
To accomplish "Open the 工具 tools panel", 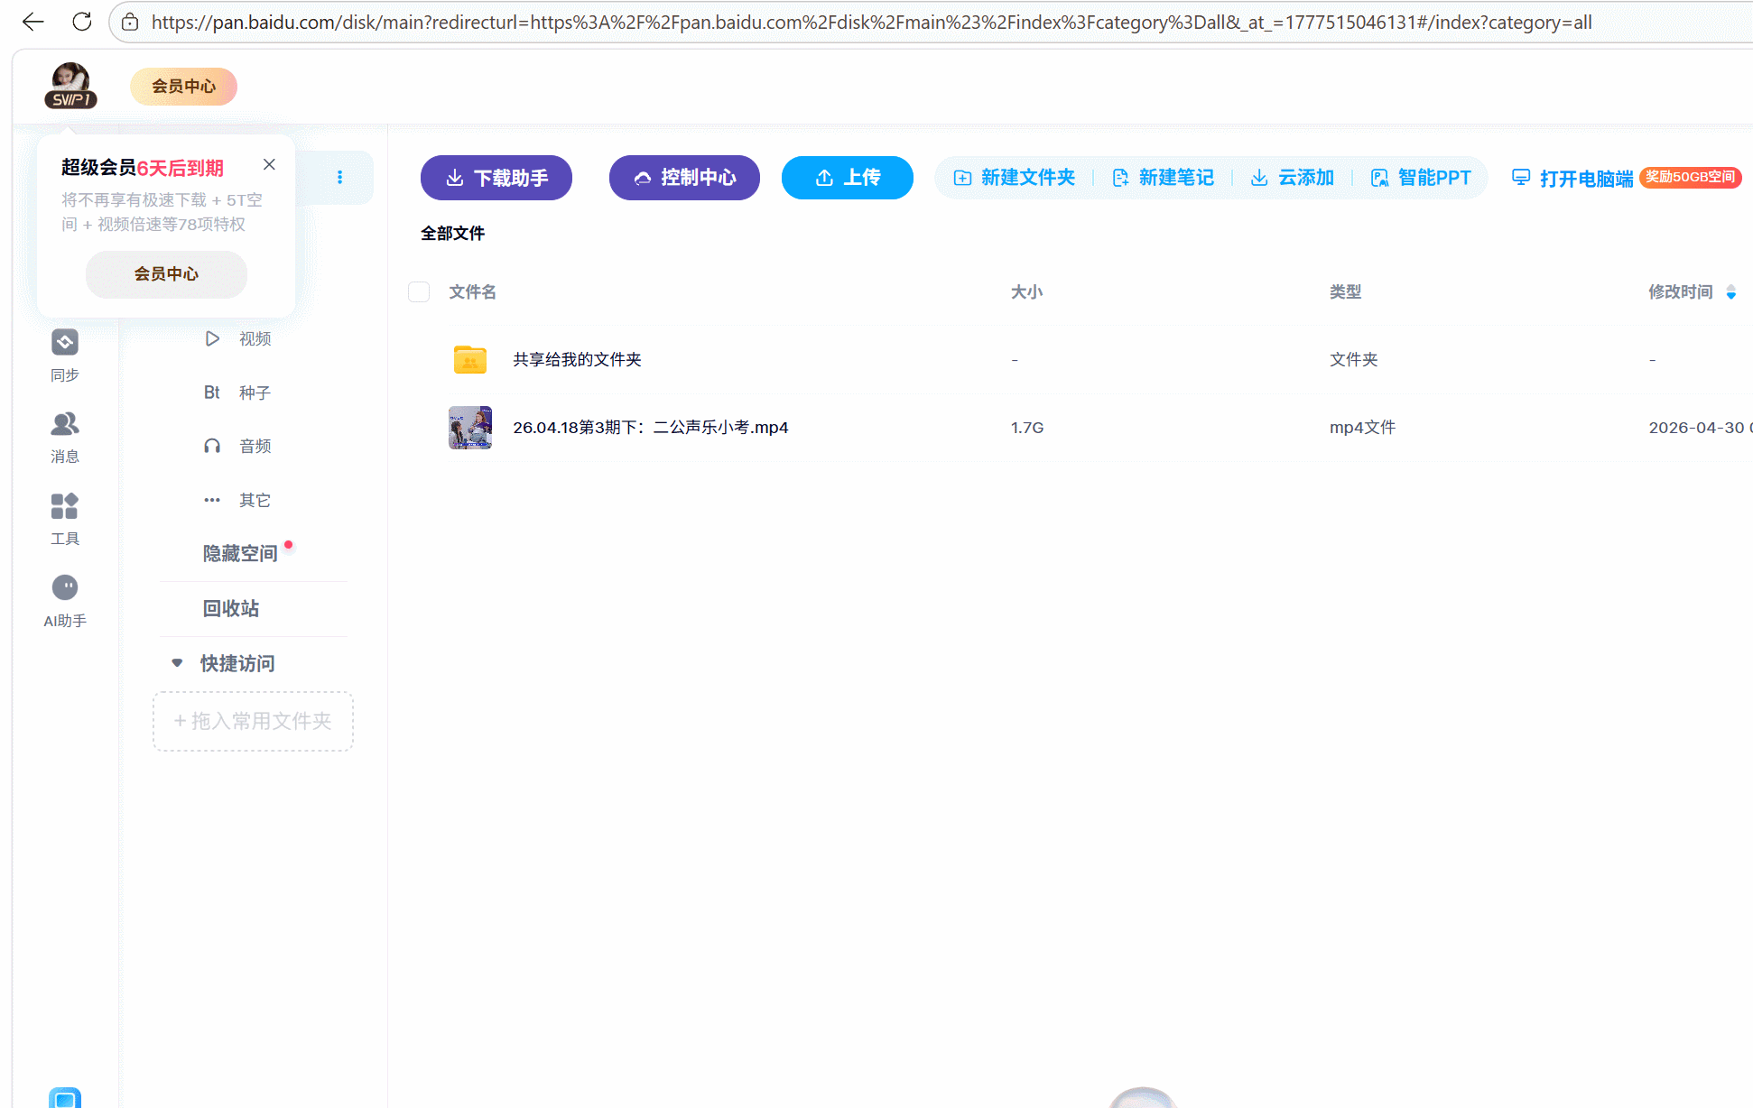I will (x=64, y=518).
